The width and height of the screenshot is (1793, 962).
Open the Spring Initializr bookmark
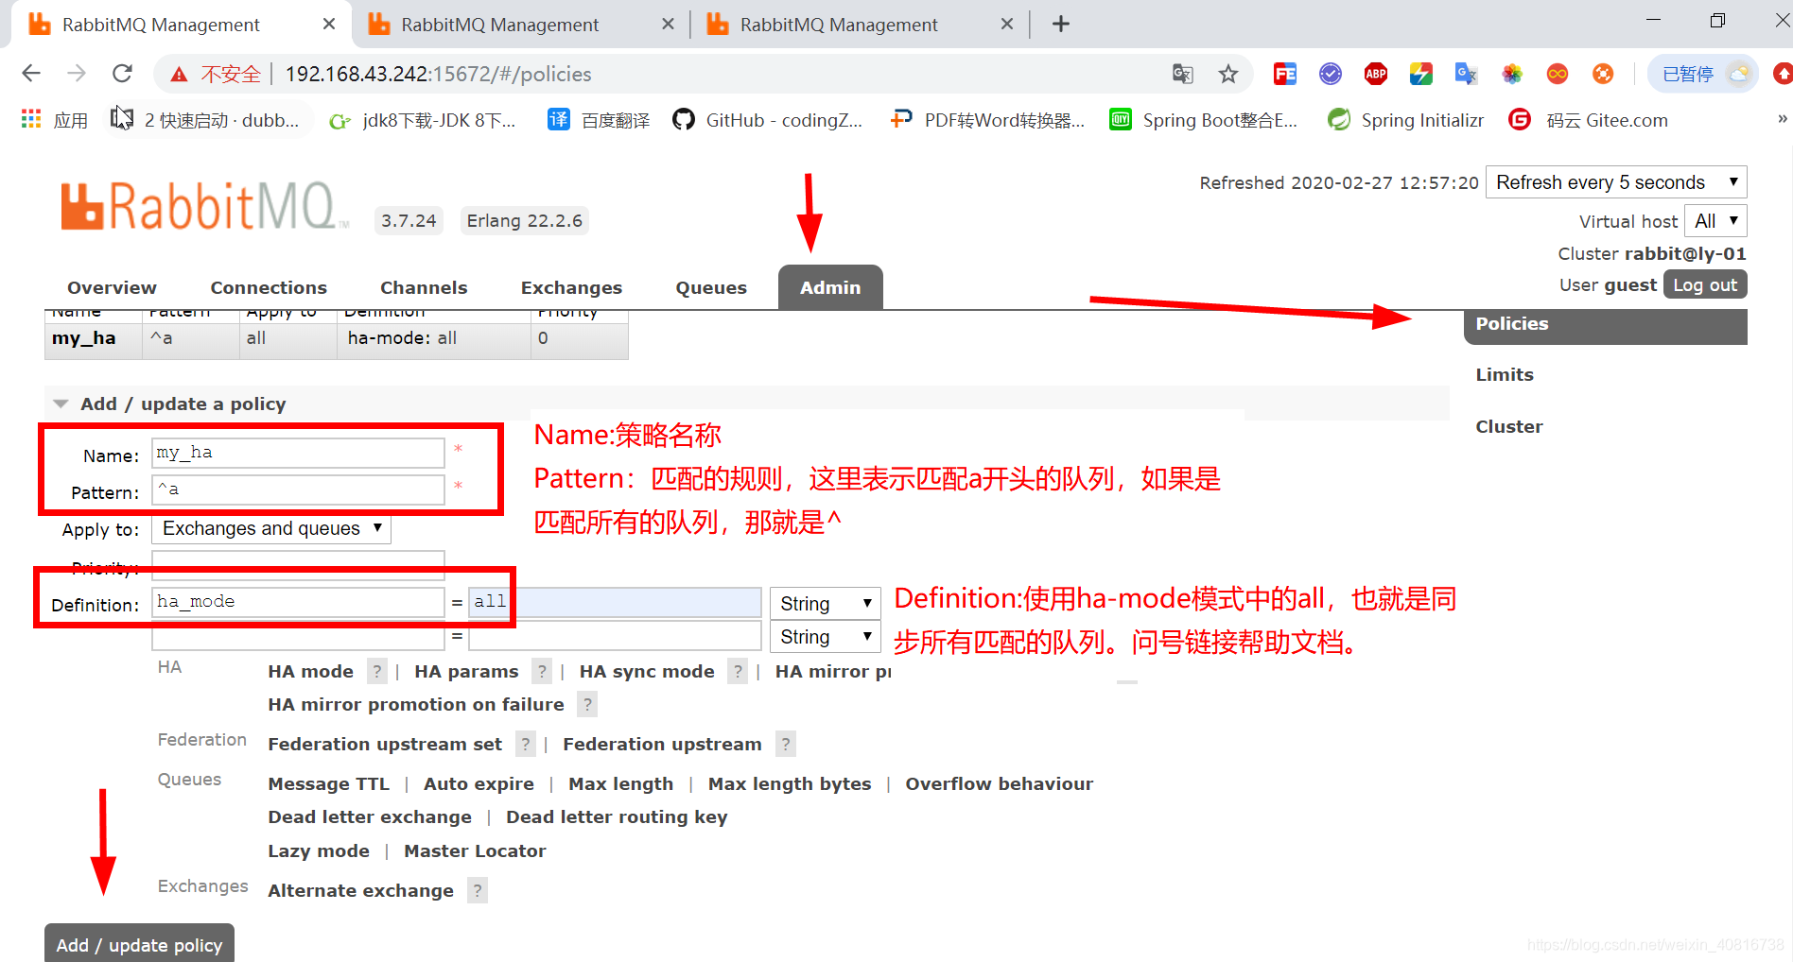point(1406,120)
